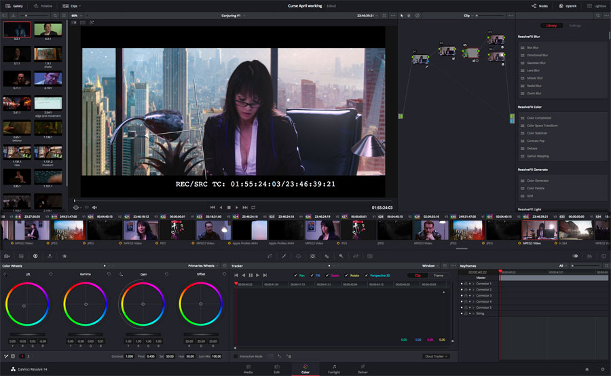
Task: Open the Color Match palette
Action: (21, 256)
